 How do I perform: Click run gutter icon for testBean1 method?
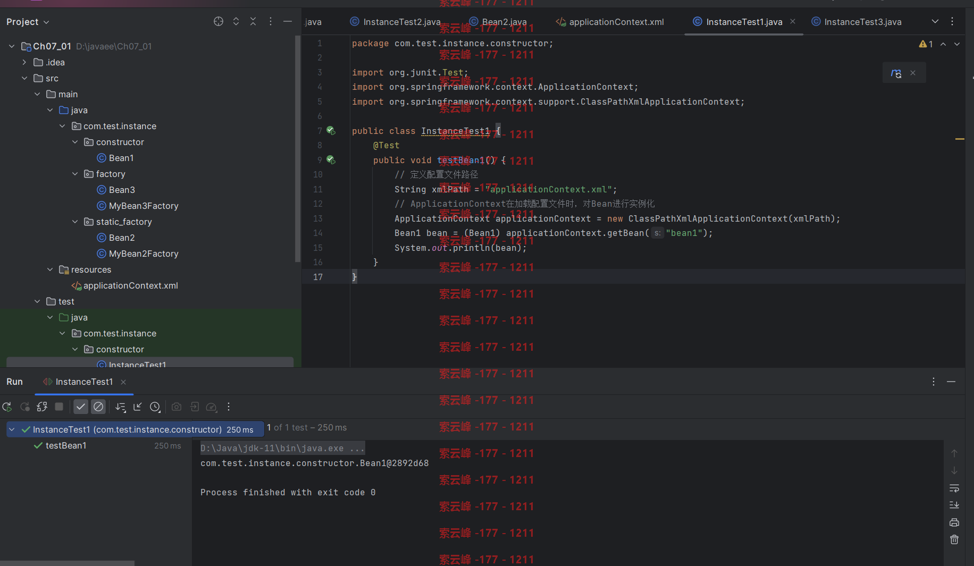[331, 159]
